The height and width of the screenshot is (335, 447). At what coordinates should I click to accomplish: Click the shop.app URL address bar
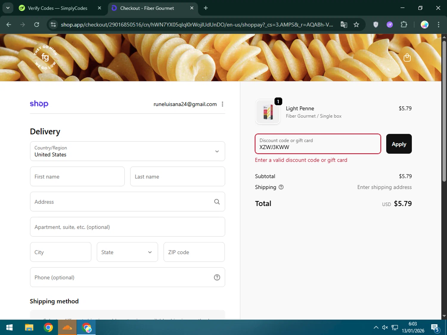point(197,25)
